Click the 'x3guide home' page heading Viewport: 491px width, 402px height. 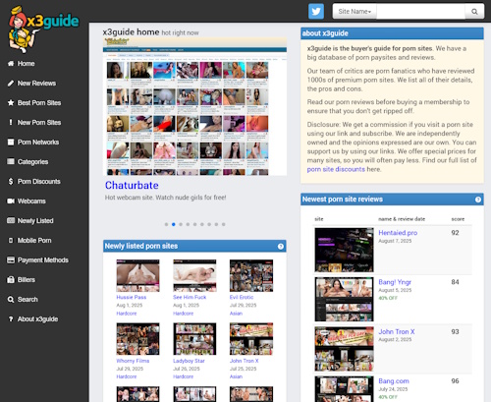131,32
